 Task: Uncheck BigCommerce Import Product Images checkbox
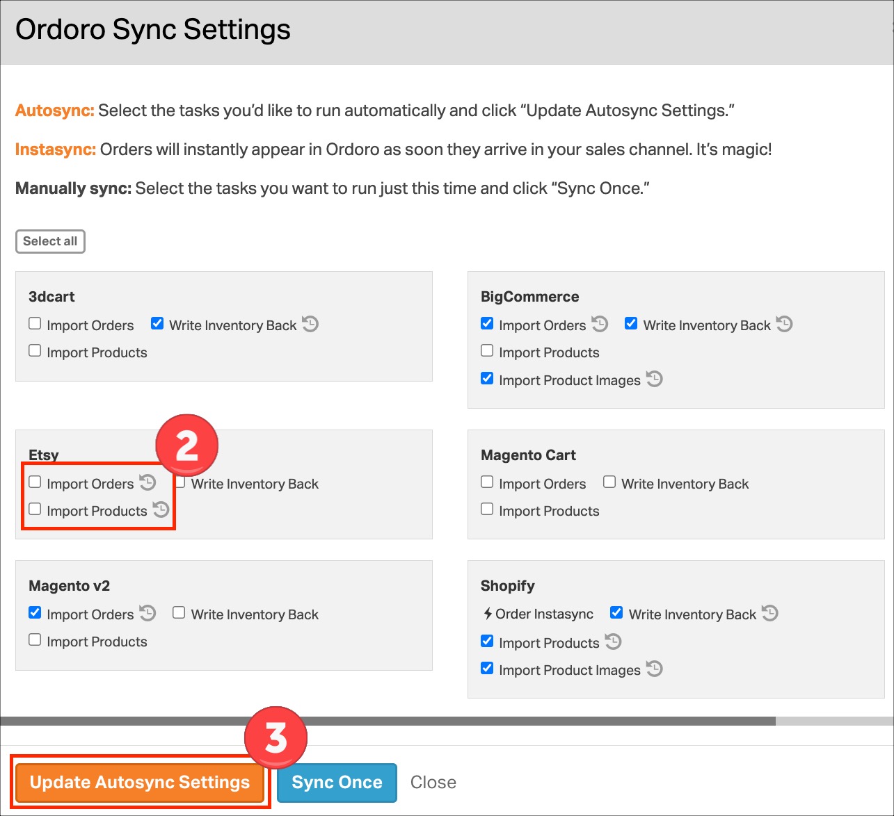[x=487, y=378]
